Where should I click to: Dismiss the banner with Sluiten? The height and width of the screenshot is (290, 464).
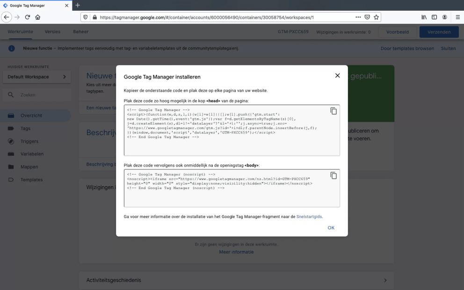pos(448,48)
